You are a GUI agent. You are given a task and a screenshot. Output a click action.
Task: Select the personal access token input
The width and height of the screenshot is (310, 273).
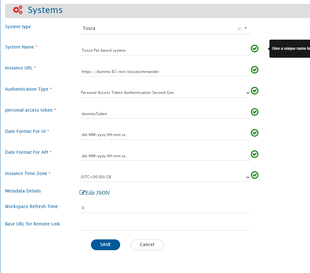(165, 114)
